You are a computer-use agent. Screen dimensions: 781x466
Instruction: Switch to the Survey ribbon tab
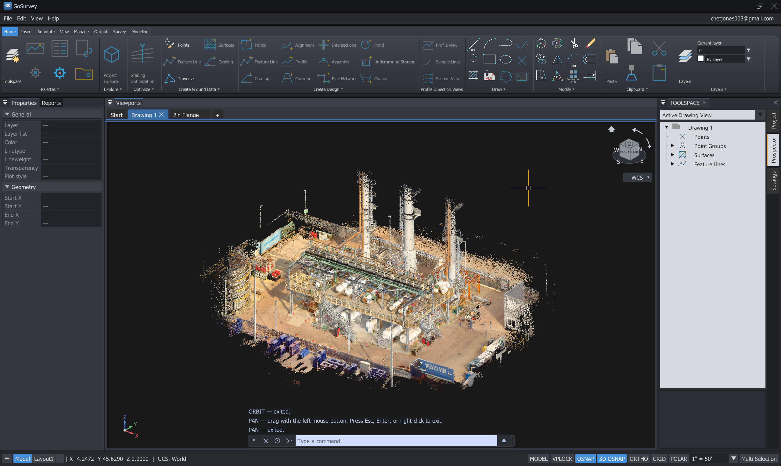119,32
